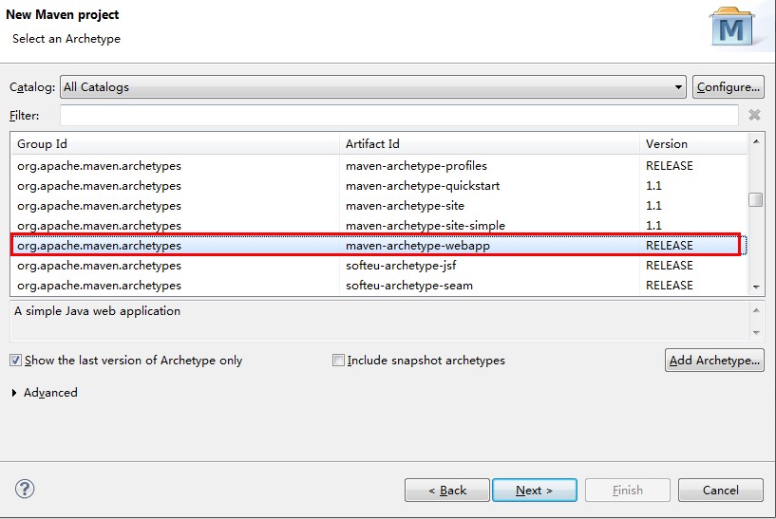Click the Add Archetype... button
The image size is (776, 519).
(x=714, y=361)
